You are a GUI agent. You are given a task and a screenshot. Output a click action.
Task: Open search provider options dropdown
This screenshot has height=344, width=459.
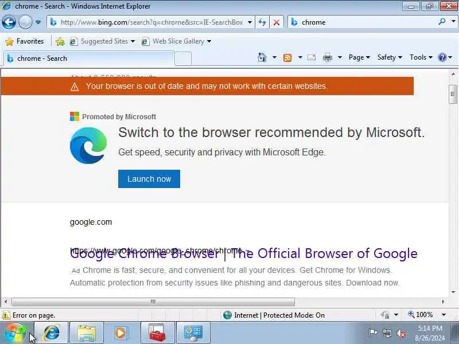[453, 22]
